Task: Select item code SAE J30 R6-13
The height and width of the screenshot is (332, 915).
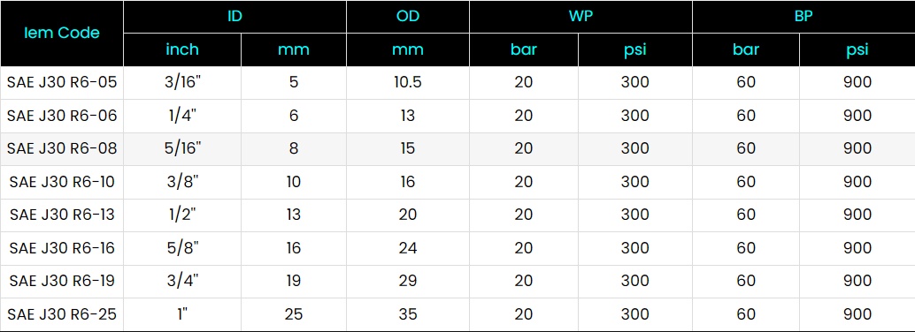Action: pyautogui.click(x=62, y=215)
